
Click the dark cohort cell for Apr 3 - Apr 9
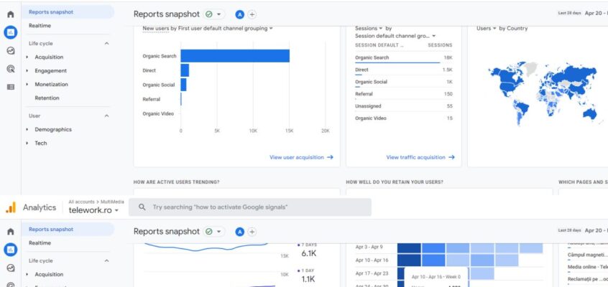click(x=409, y=248)
